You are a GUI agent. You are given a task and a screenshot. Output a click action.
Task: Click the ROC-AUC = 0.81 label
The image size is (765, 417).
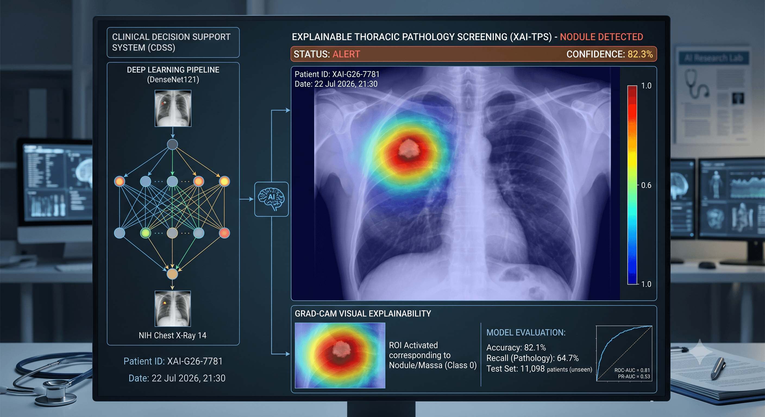(632, 370)
